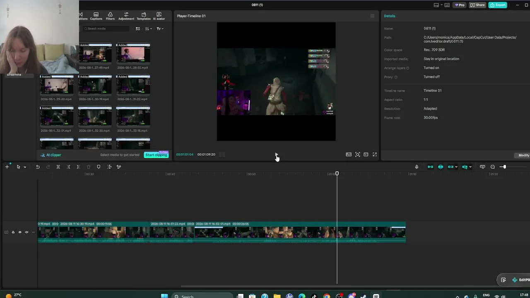
Task: Open the player panel menu icon
Action: click(372, 16)
